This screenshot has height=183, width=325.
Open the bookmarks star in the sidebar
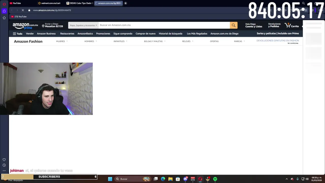coord(4,18)
